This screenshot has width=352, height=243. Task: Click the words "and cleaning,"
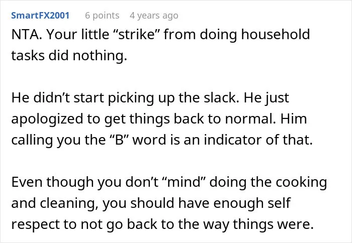pos(55,203)
